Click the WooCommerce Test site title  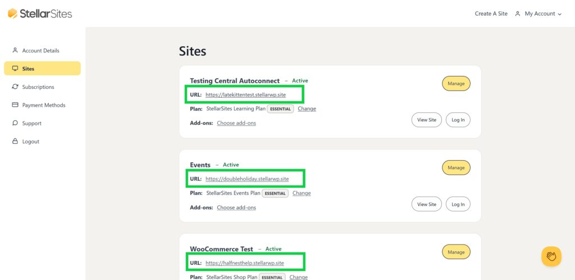coord(221,249)
